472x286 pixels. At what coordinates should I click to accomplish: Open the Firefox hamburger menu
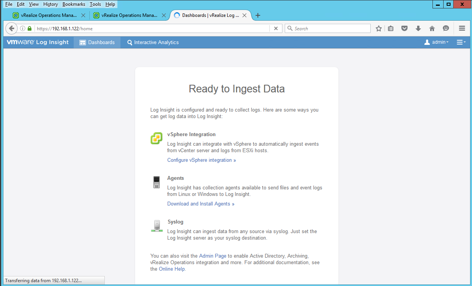(x=462, y=28)
